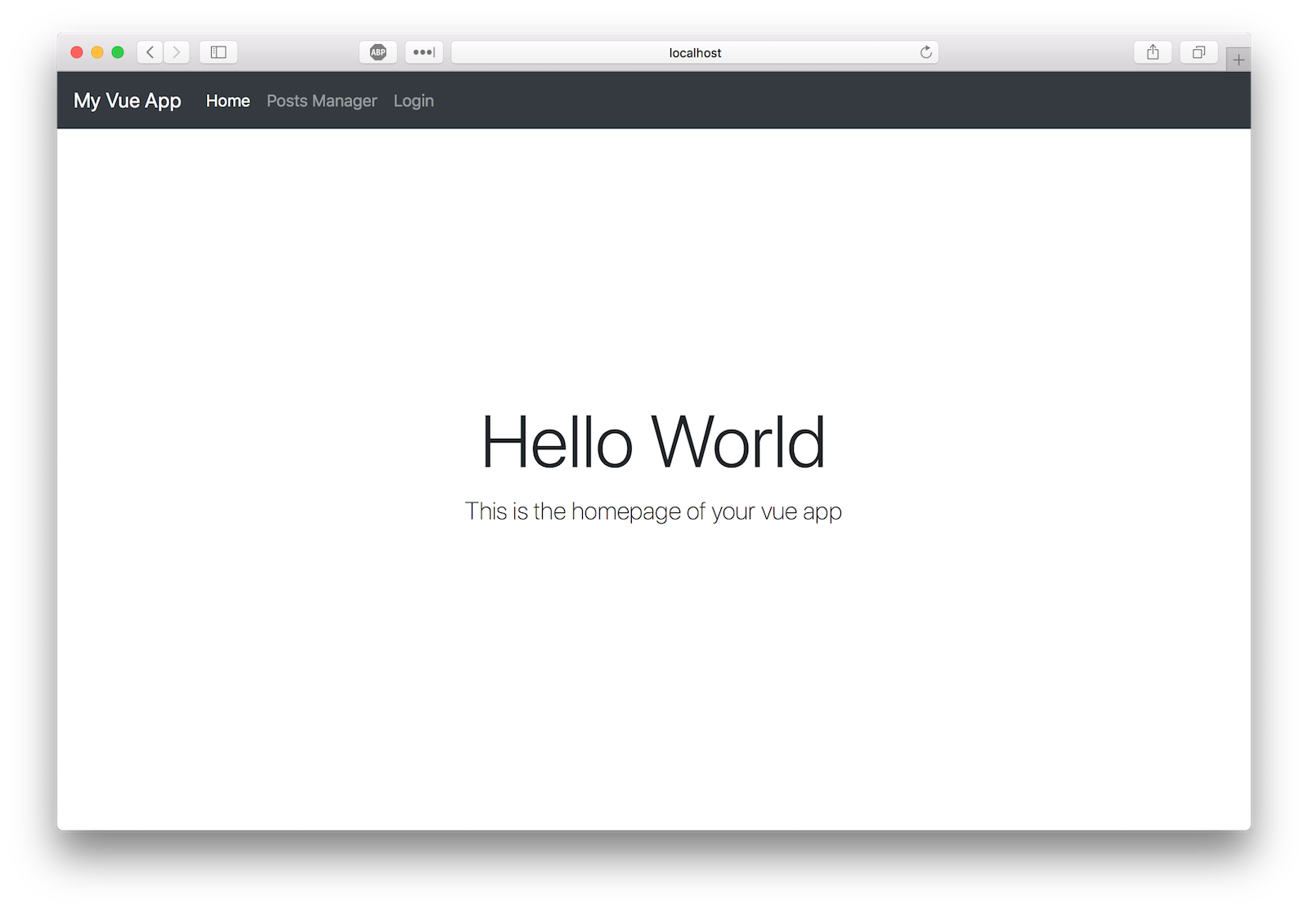Click the yellow minimize window button
The height and width of the screenshot is (912, 1308).
[96, 51]
